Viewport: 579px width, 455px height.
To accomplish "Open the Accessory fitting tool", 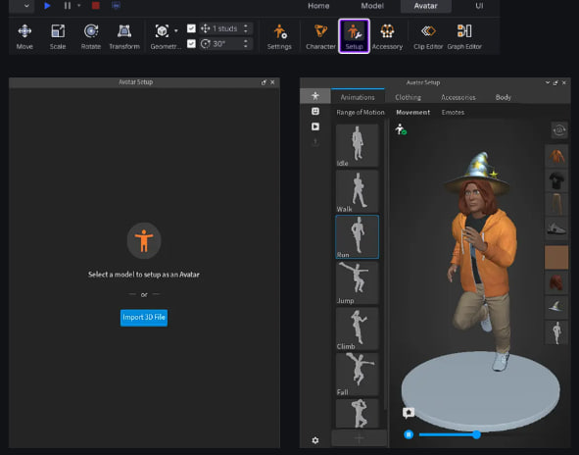I will tap(387, 36).
